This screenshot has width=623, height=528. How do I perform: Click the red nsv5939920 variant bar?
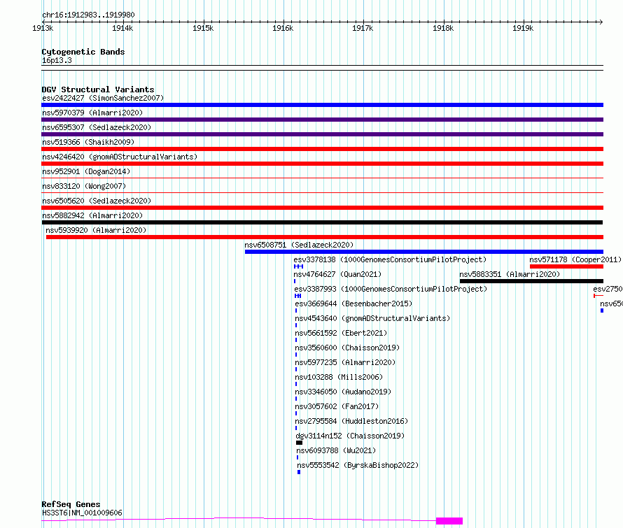point(325,237)
